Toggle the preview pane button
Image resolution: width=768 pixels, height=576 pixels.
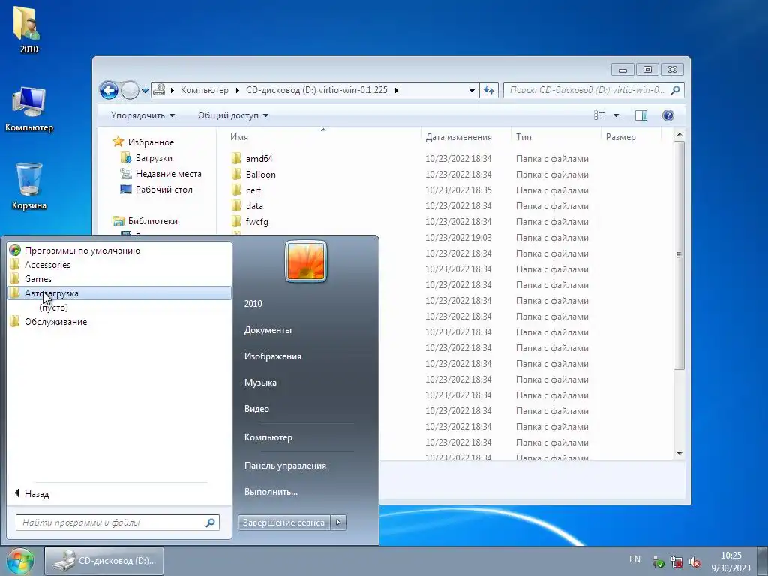[x=641, y=115]
